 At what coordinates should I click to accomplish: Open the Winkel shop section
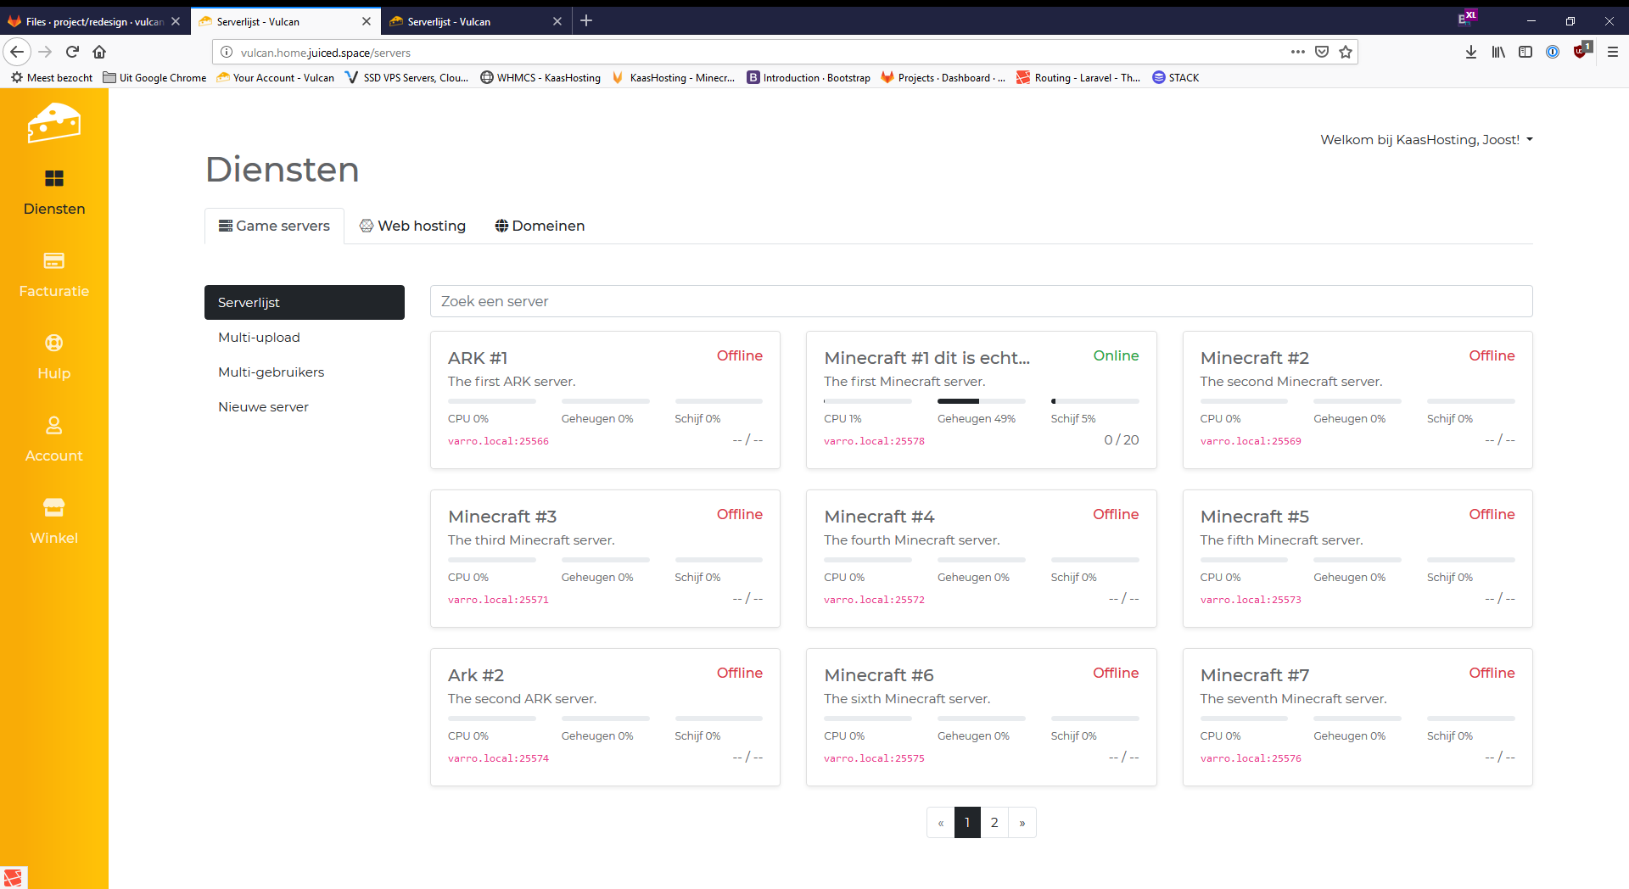[53, 521]
